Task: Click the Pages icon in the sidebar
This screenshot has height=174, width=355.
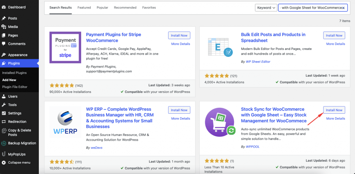Action: (3, 35)
